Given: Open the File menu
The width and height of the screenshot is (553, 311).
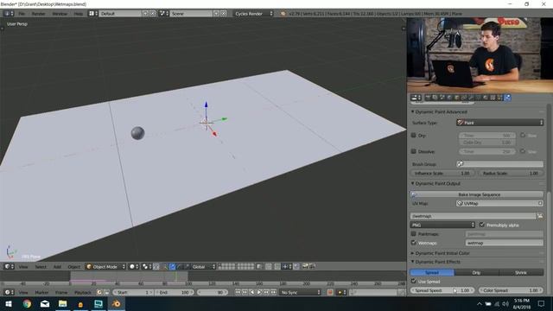Looking at the screenshot, I should pyautogui.click(x=22, y=14).
